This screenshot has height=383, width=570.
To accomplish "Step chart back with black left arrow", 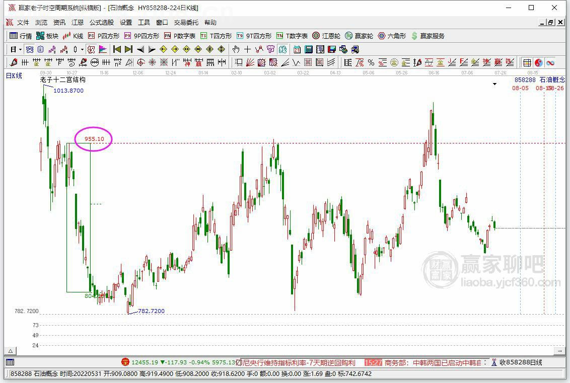I will click(x=140, y=49).
